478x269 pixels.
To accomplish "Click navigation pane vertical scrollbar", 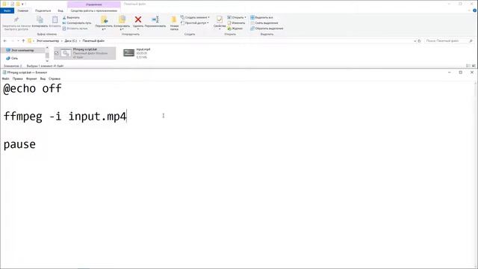I will [x=47, y=55].
